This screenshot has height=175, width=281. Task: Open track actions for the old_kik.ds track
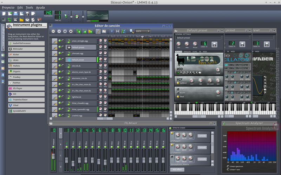(54, 66)
